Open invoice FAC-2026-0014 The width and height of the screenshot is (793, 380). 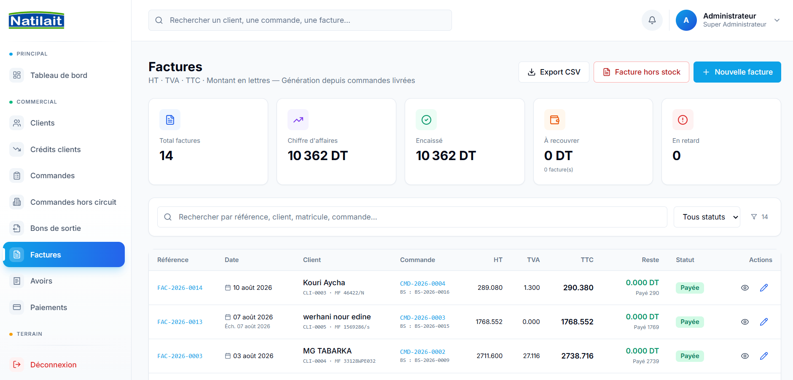pos(180,288)
